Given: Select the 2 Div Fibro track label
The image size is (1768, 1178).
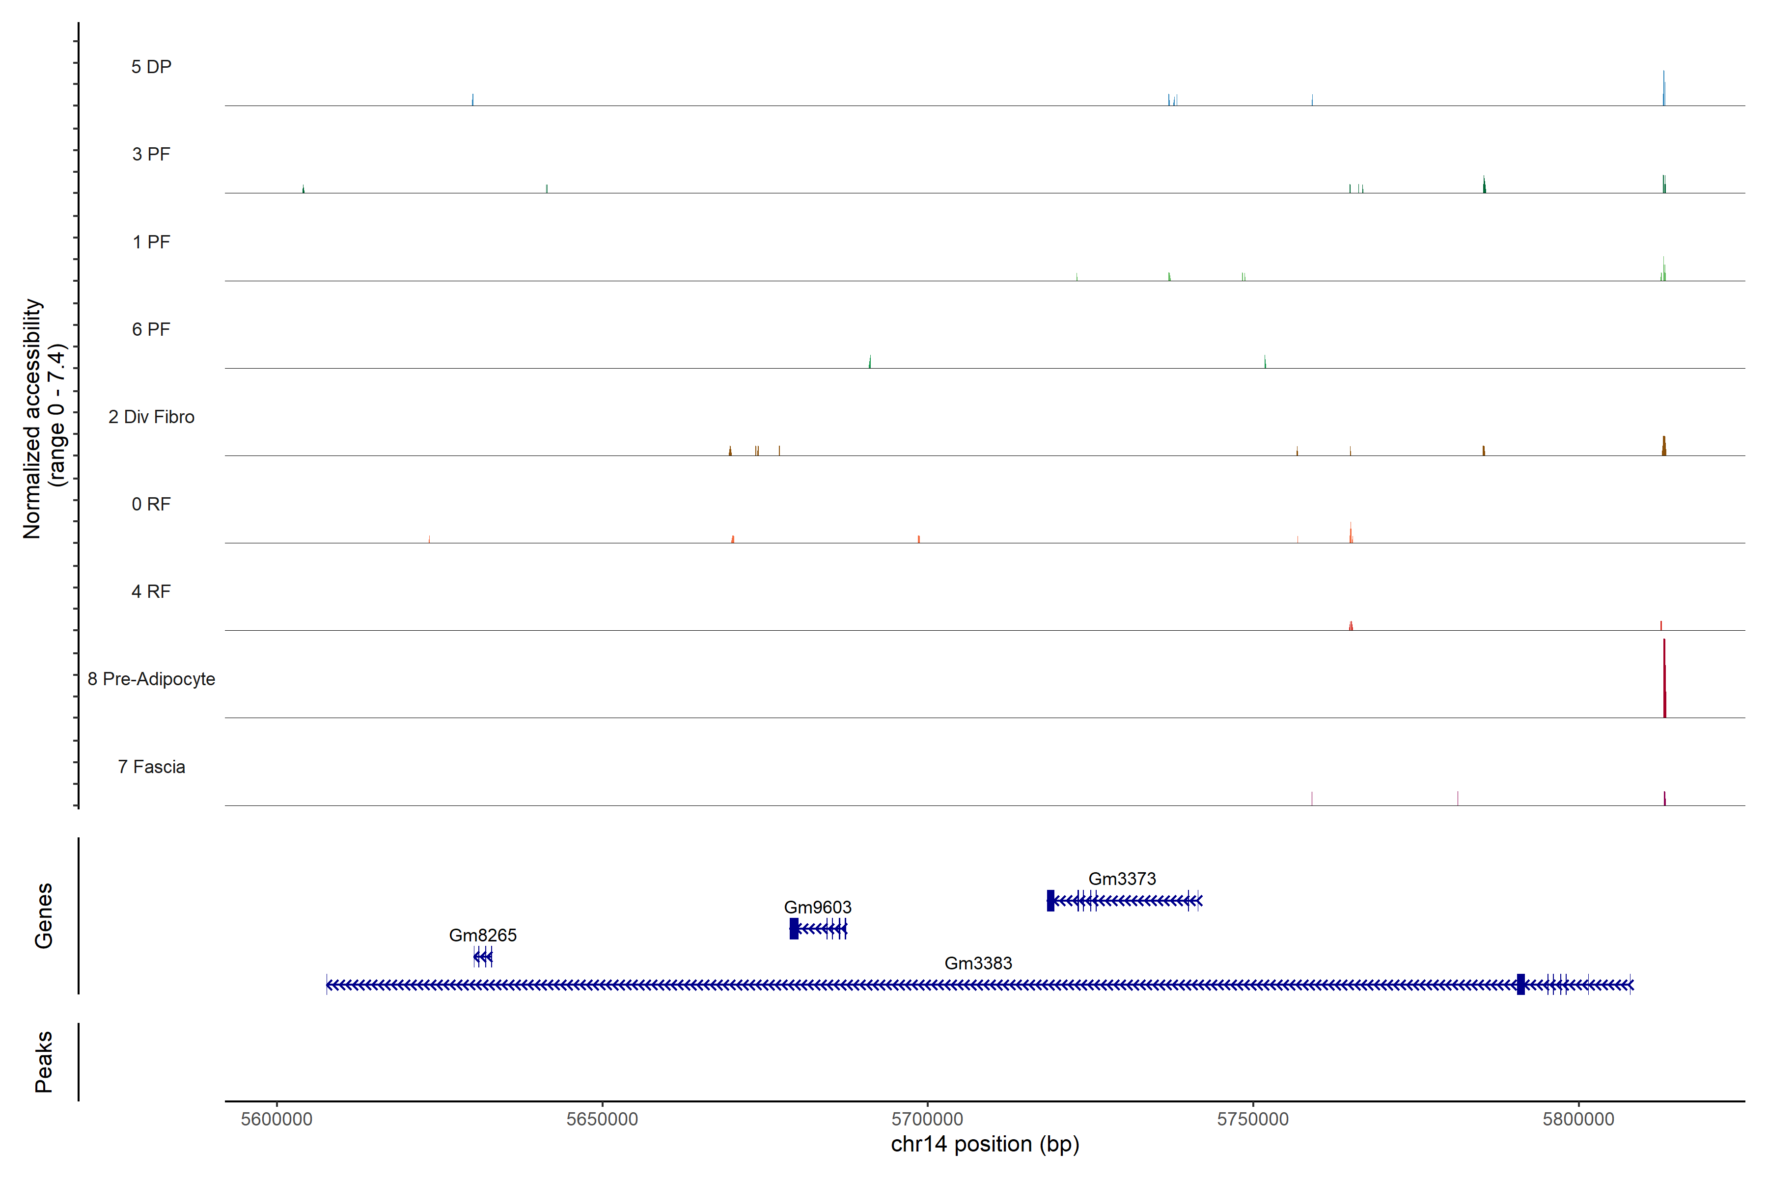Looking at the screenshot, I should pyautogui.click(x=151, y=417).
